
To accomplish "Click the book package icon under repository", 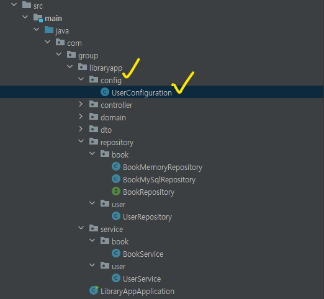I will click(105, 154).
